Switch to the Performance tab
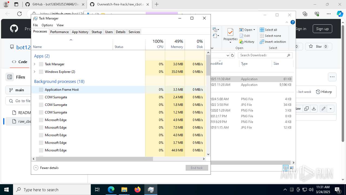 click(x=59, y=32)
